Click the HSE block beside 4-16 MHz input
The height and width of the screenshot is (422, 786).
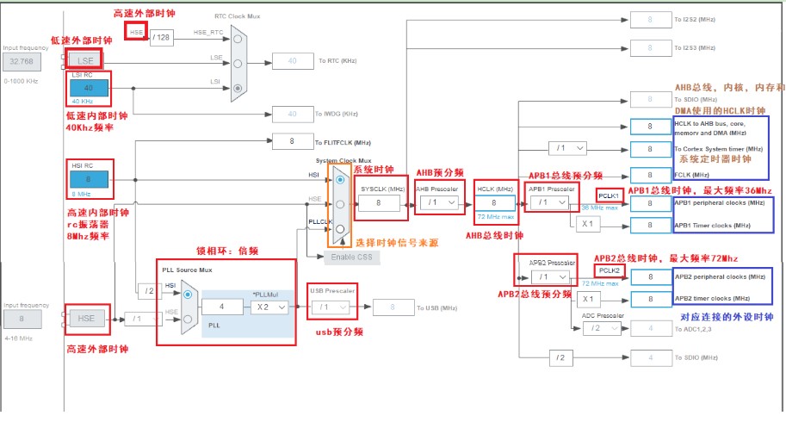coord(88,319)
